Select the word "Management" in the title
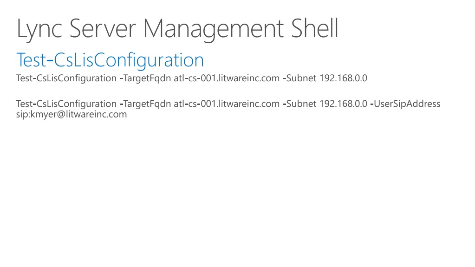The height and width of the screenshot is (267, 475). click(213, 30)
